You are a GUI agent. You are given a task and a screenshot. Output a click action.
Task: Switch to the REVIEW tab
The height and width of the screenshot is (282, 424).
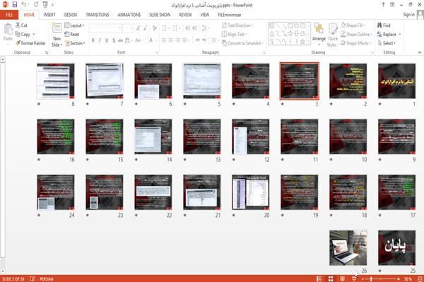tap(185, 15)
